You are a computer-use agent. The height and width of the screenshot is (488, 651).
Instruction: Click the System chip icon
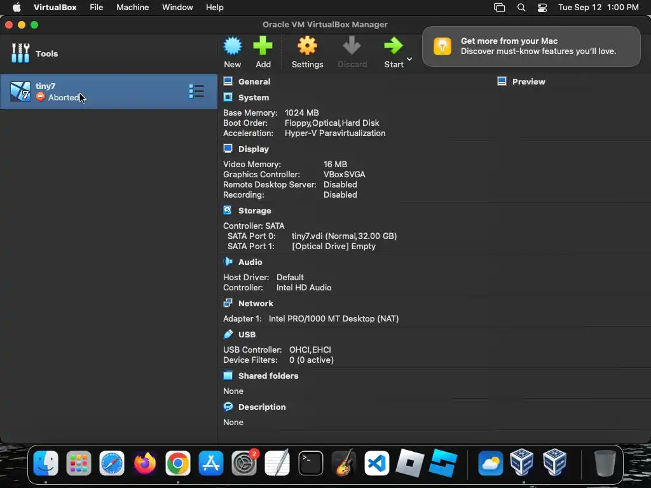coord(228,97)
